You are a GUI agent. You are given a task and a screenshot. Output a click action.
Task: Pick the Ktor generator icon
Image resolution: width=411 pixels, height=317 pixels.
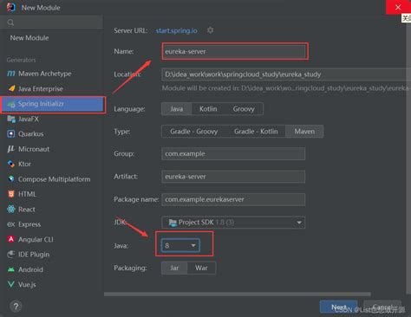pyautogui.click(x=11, y=164)
